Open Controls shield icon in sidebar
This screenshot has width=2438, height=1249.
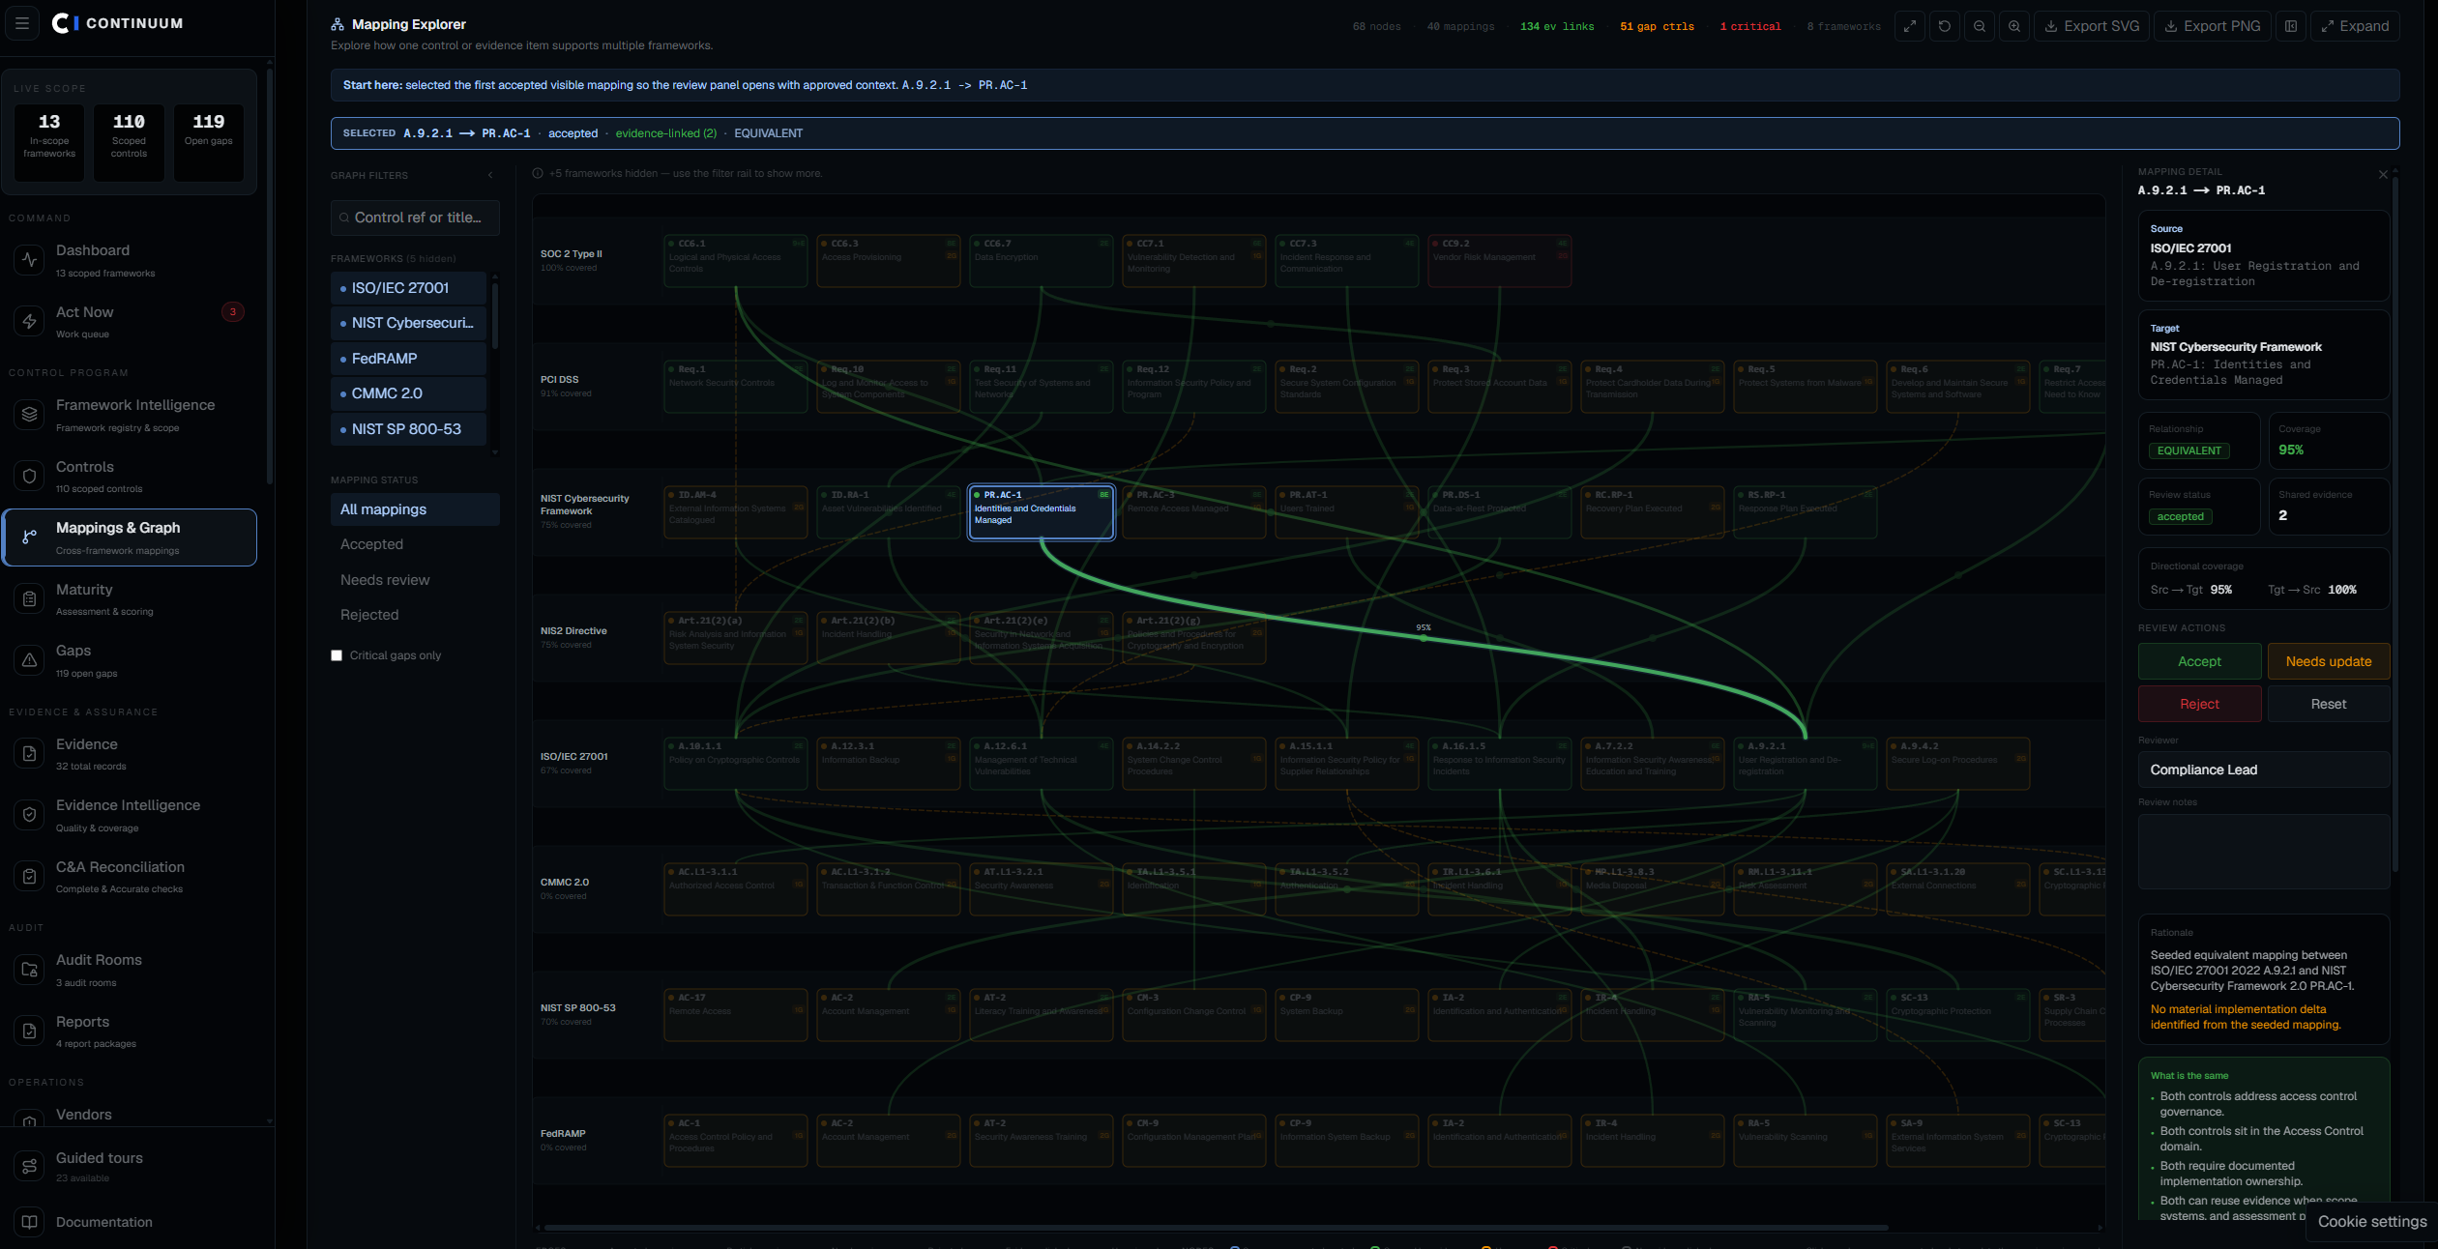click(30, 477)
